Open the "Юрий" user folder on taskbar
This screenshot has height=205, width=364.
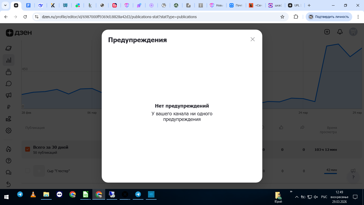278,197
